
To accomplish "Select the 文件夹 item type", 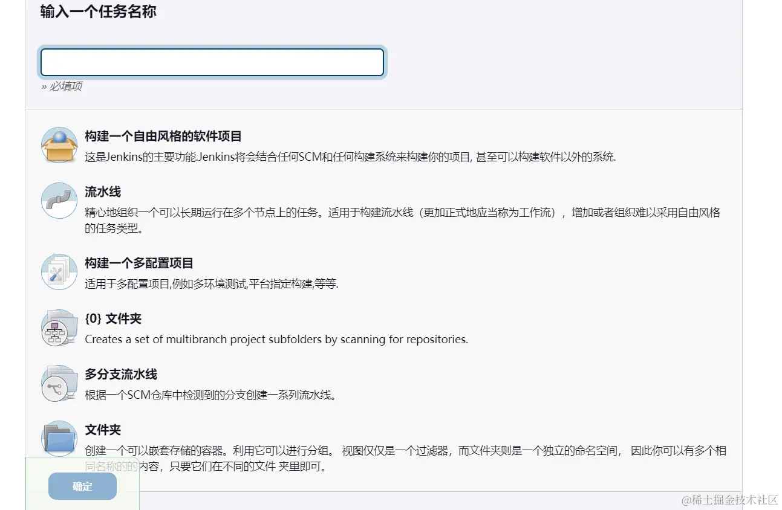I will pos(102,430).
